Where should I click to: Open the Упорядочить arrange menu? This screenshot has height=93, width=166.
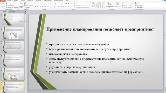[109, 5]
